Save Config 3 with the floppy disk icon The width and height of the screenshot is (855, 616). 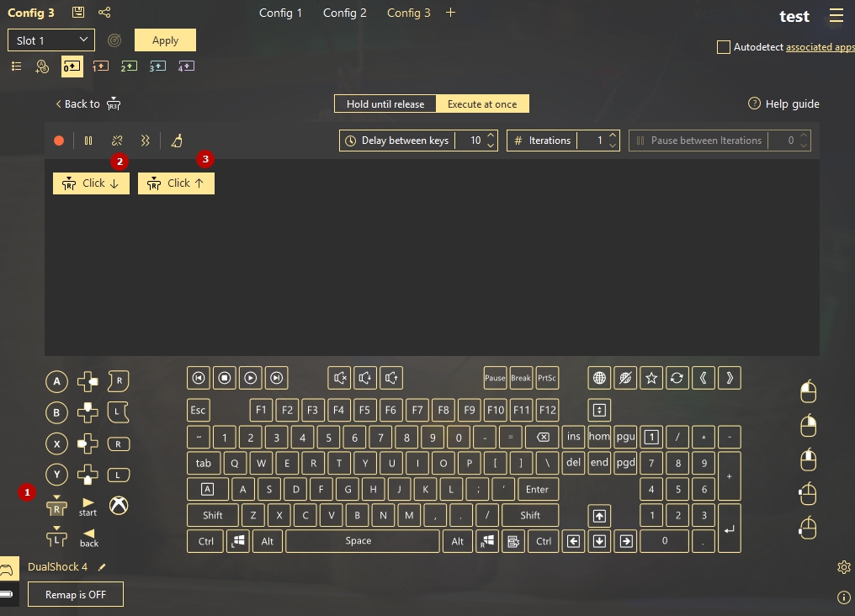tap(78, 13)
